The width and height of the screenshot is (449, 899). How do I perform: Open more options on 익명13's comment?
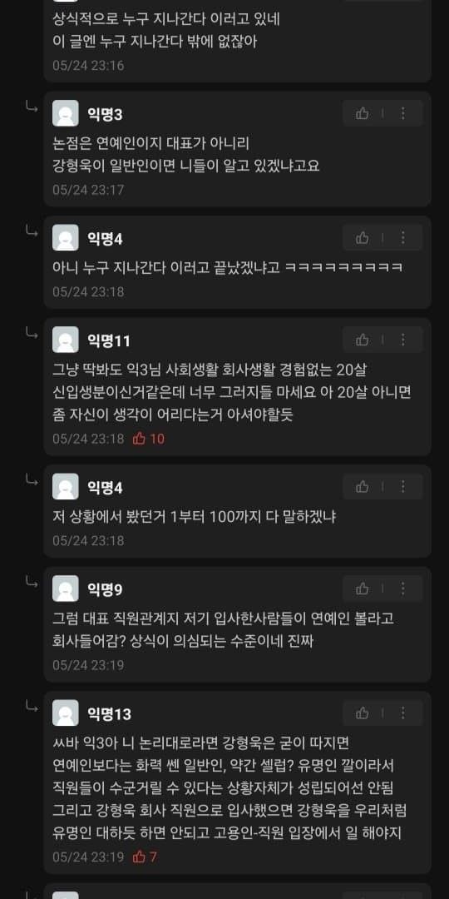[x=402, y=713]
